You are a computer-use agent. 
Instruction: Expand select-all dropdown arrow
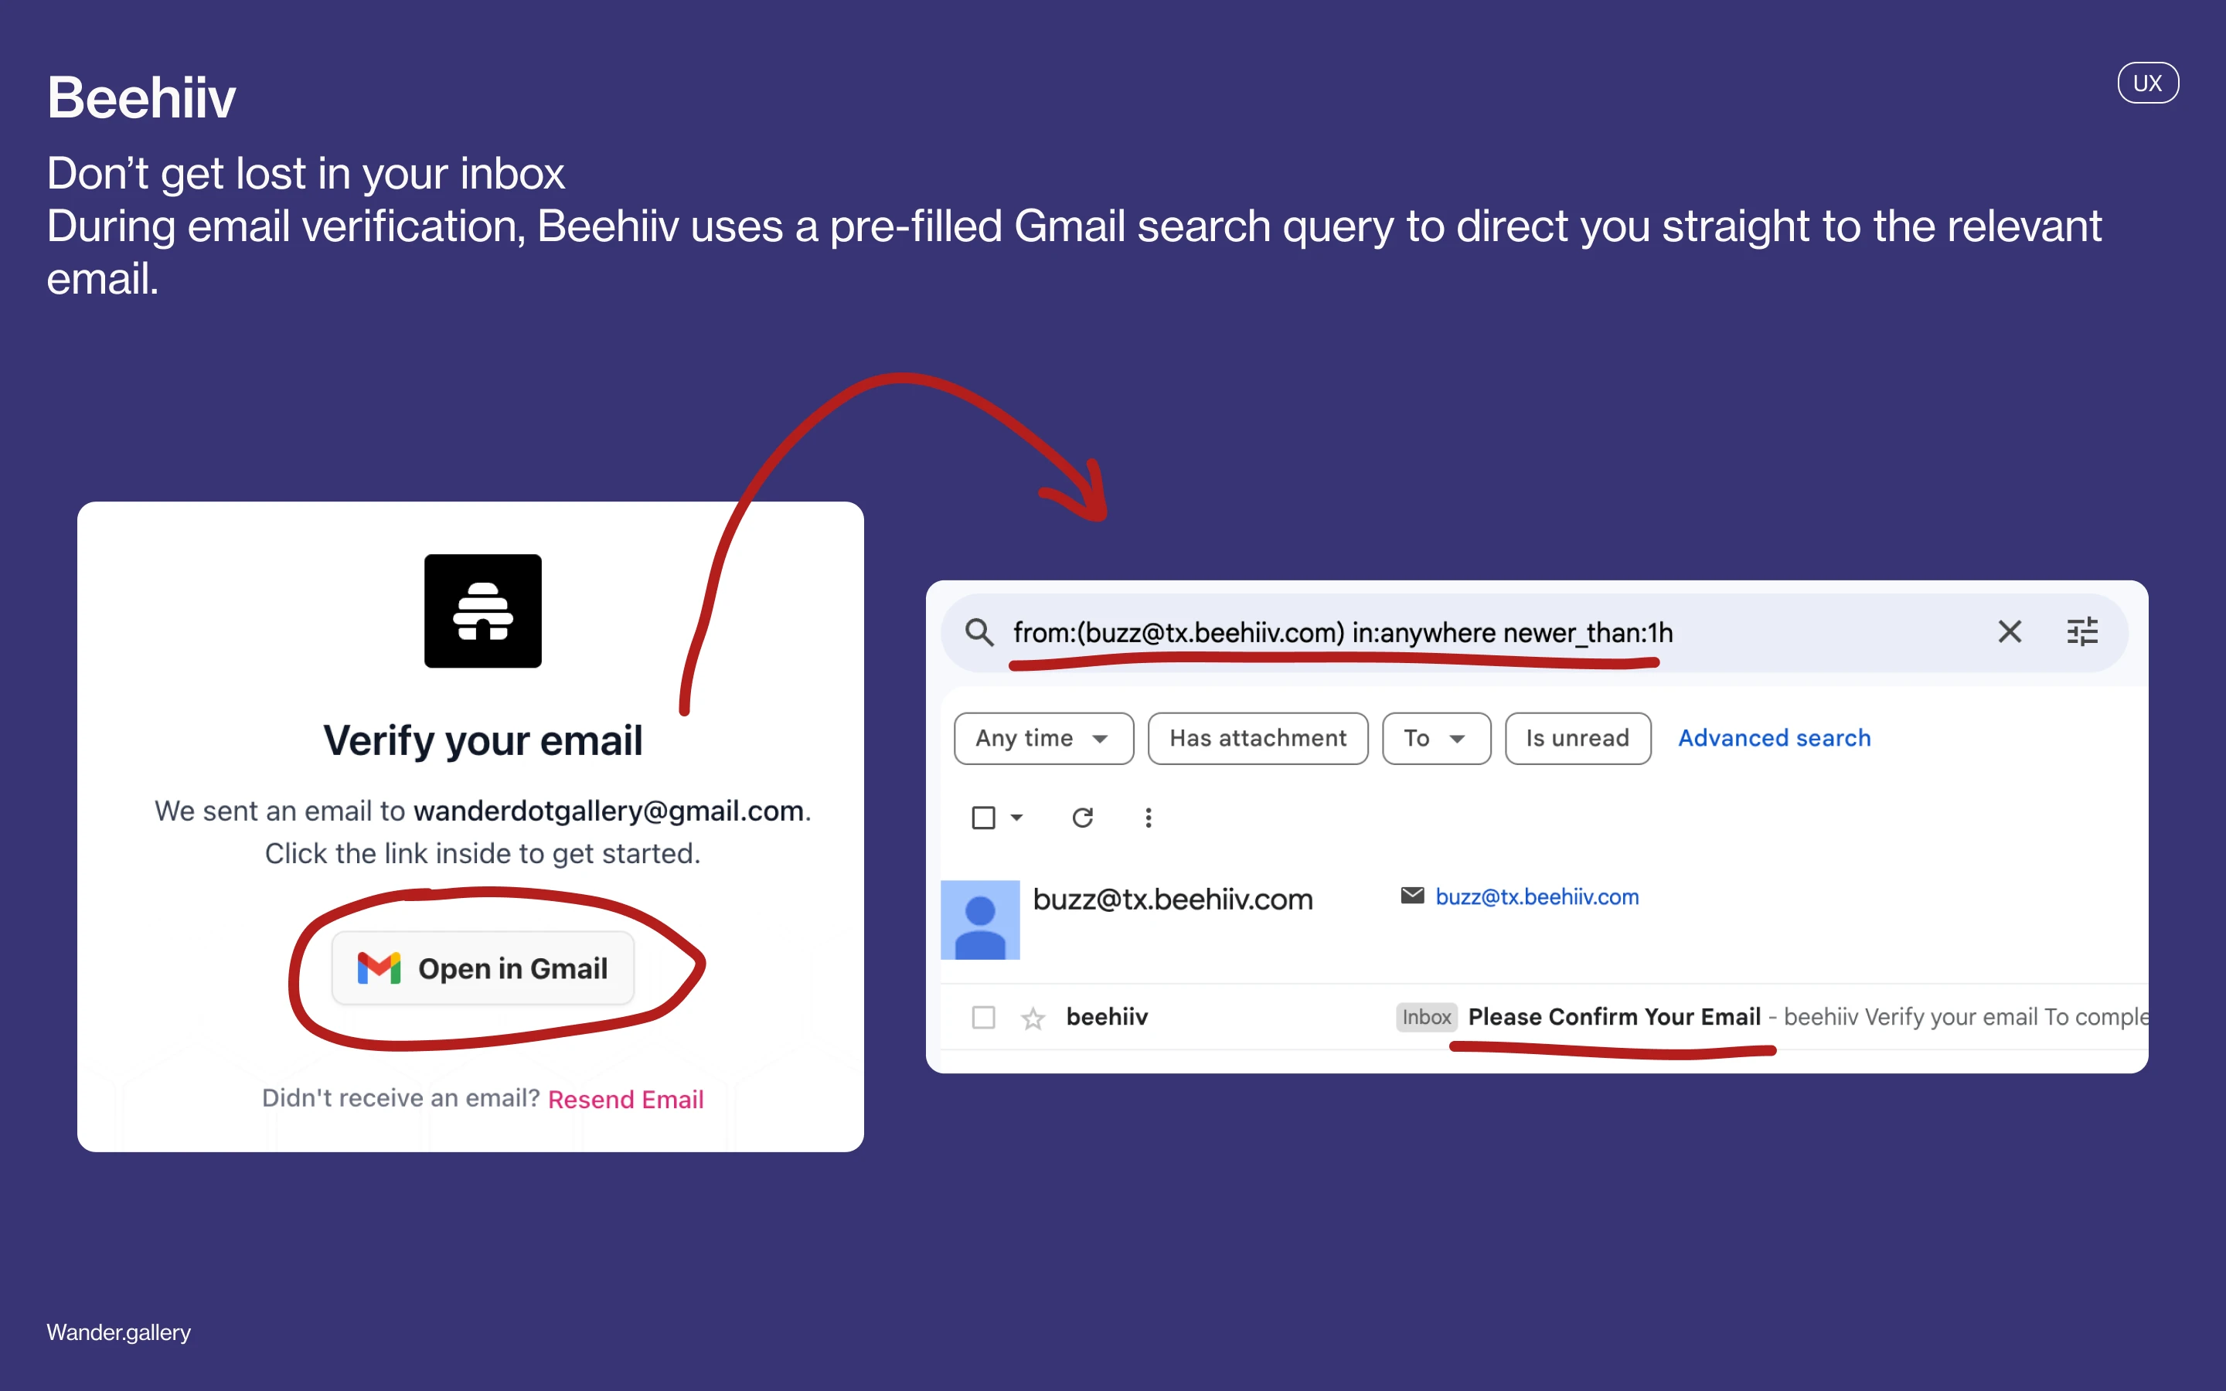(x=1016, y=817)
